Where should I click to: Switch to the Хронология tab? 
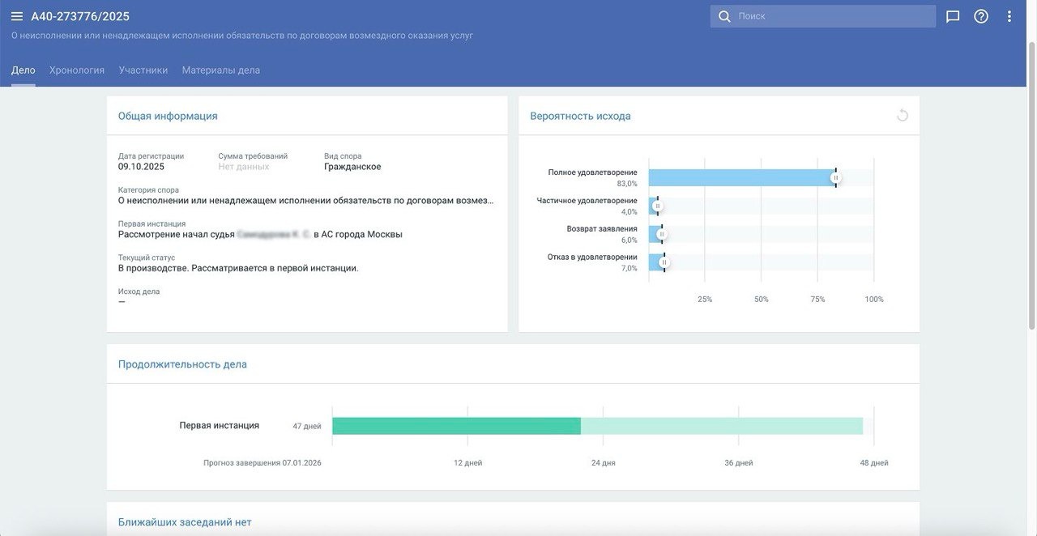coord(77,70)
